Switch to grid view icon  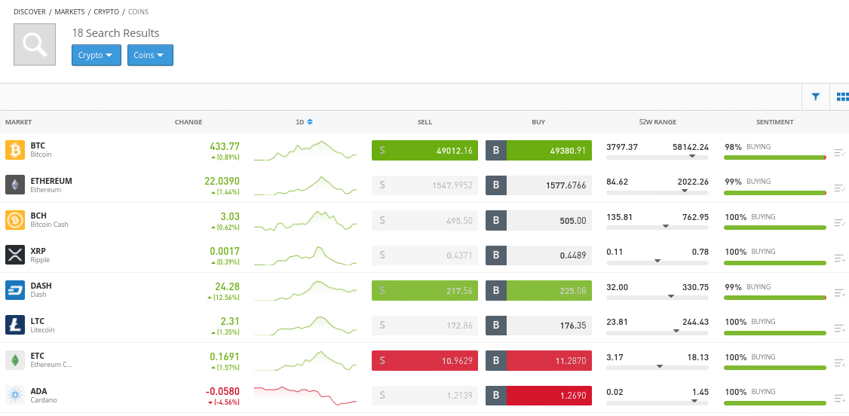click(x=842, y=96)
